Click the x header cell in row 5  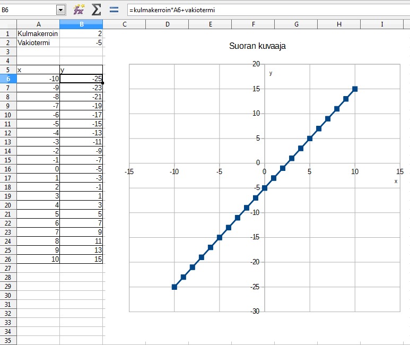pos(38,70)
